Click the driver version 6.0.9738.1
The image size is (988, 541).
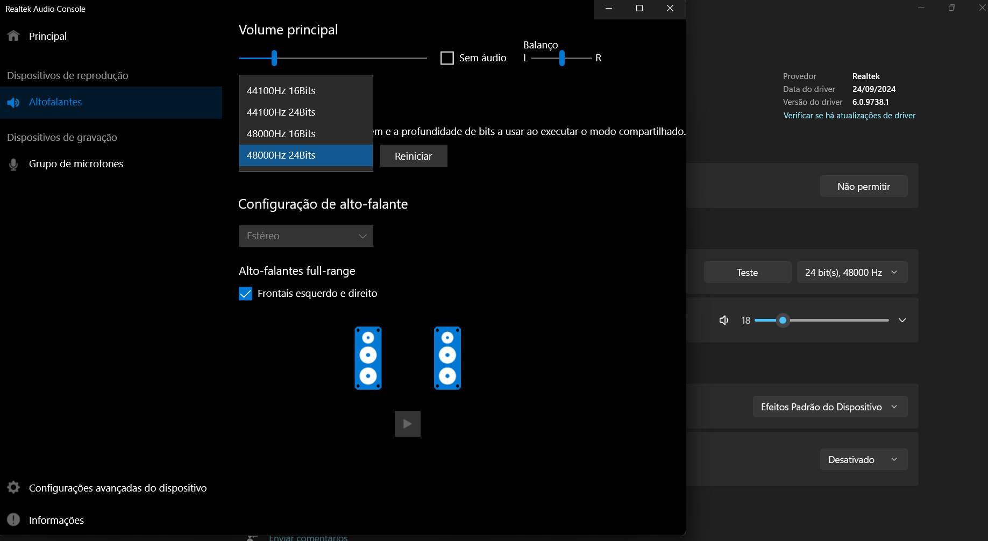pos(871,102)
